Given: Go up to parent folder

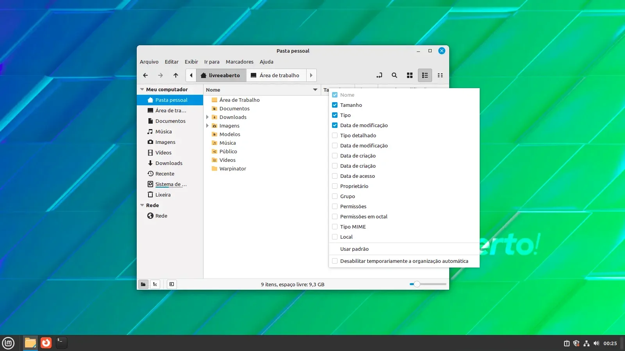Looking at the screenshot, I should click(176, 75).
